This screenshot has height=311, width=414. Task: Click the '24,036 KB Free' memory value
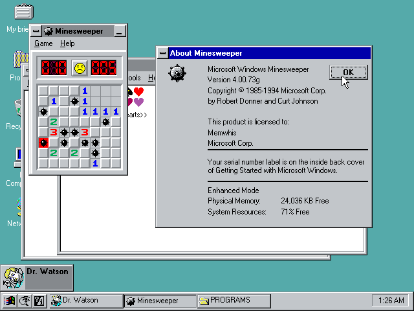pos(305,201)
